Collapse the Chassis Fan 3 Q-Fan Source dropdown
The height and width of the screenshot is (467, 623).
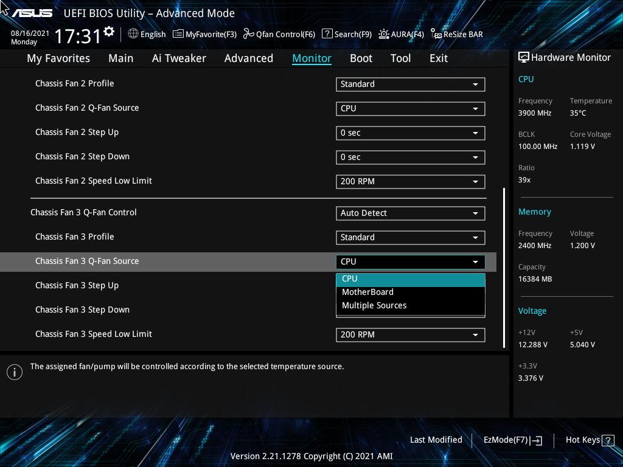411,261
